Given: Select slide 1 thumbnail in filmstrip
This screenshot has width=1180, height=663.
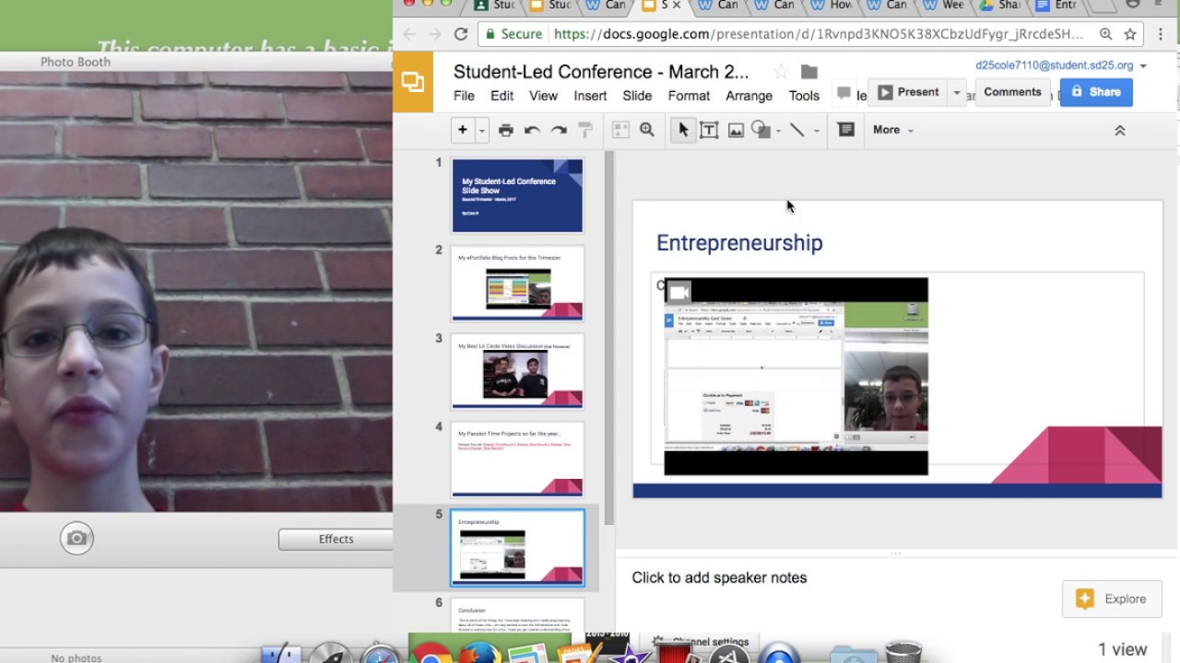Looking at the screenshot, I should 517,195.
